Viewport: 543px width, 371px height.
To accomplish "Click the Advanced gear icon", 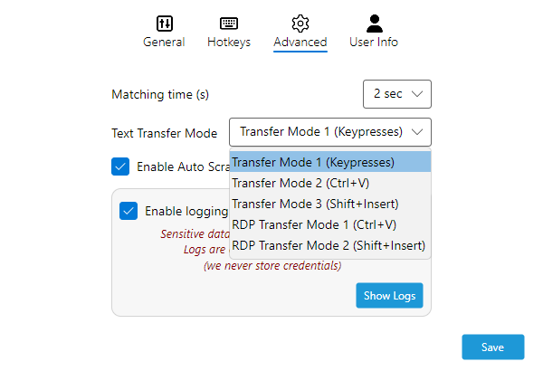I will [x=300, y=24].
